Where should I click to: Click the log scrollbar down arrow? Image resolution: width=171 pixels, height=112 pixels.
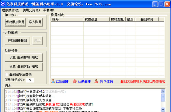tap(163, 109)
